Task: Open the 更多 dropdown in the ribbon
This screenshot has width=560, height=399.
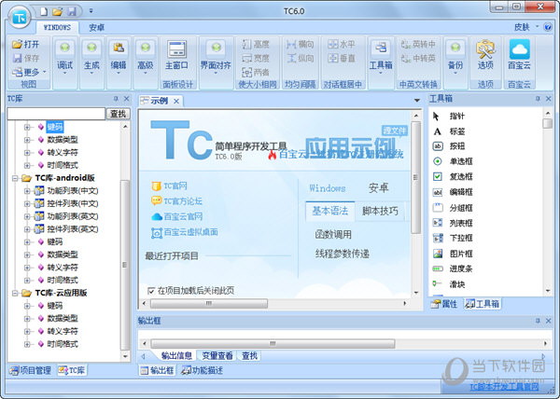Action: pyautogui.click(x=29, y=72)
